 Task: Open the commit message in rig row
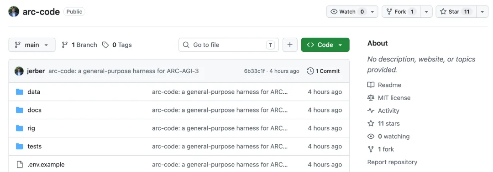click(x=220, y=128)
